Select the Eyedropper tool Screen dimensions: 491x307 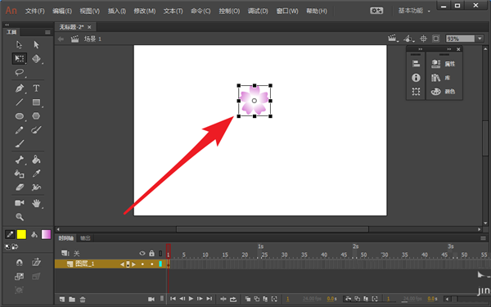(x=36, y=174)
